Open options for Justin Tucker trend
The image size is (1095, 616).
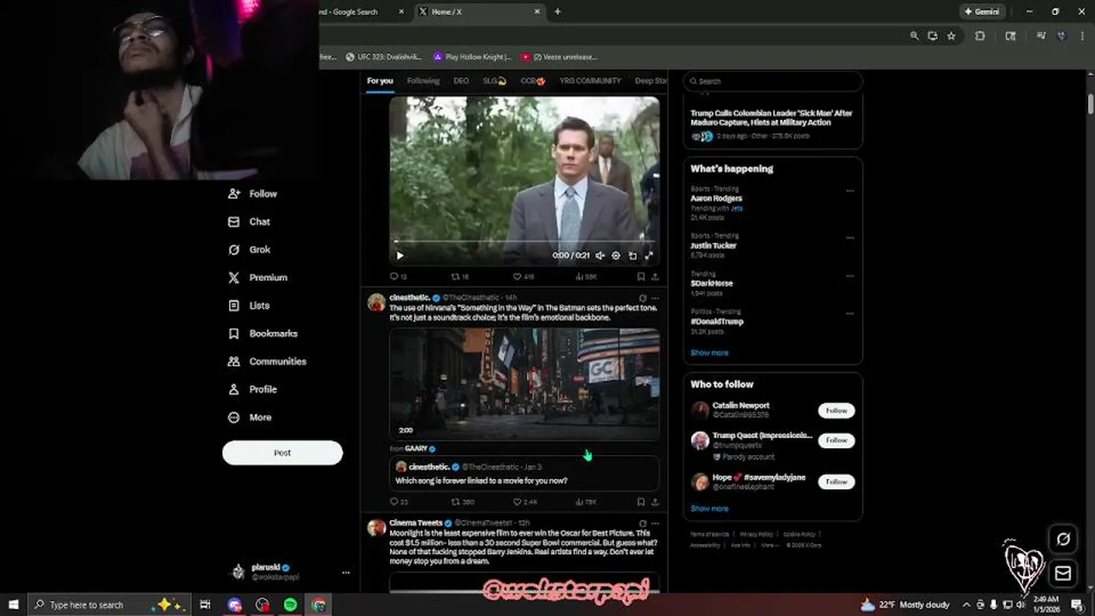[x=849, y=238]
